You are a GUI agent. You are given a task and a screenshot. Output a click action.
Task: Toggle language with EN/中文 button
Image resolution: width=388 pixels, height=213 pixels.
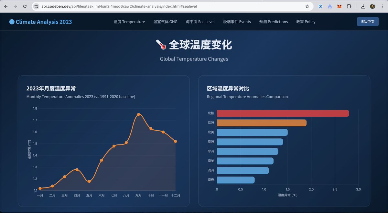(x=368, y=22)
